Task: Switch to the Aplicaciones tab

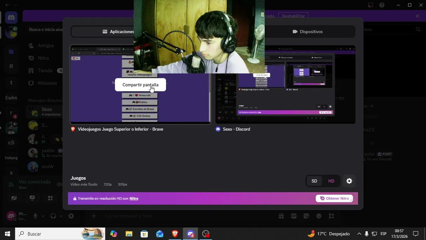Action: pyautogui.click(x=118, y=32)
